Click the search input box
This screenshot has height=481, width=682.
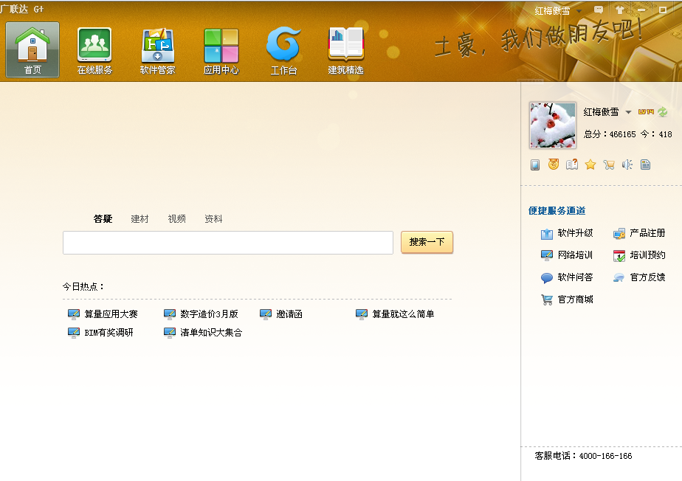228,243
